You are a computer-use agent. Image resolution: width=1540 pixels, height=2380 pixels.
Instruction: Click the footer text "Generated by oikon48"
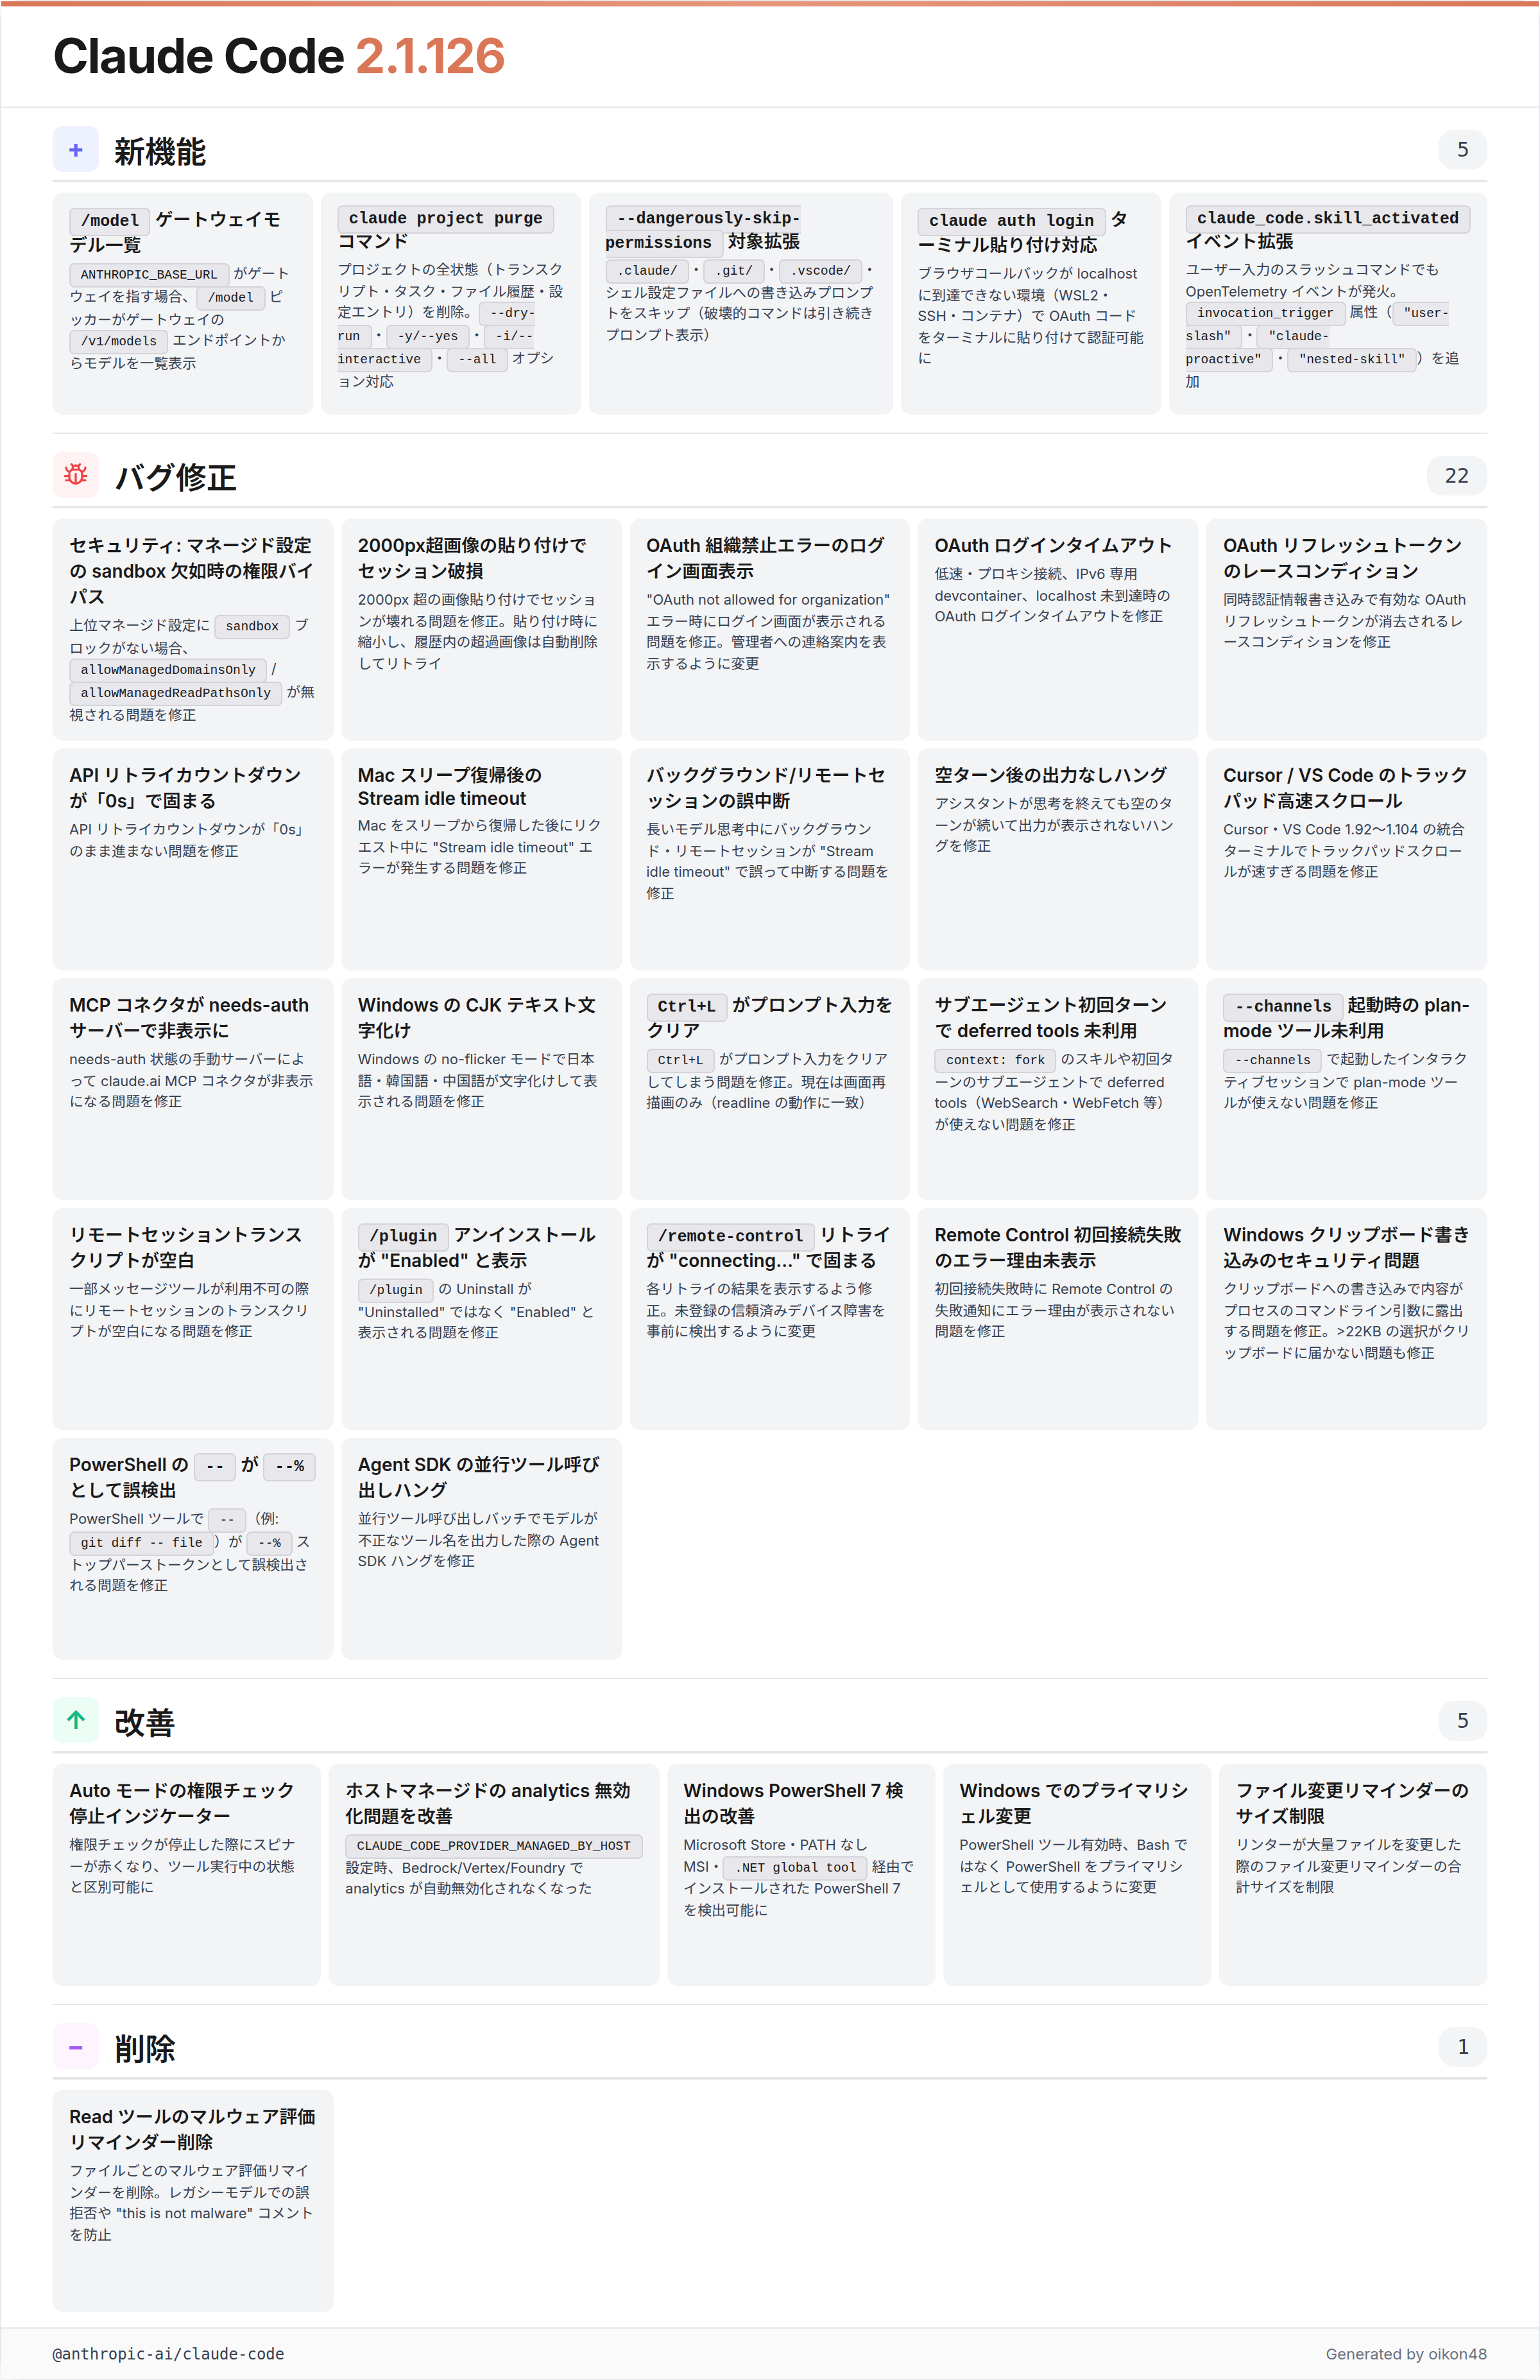[x=1406, y=2354]
